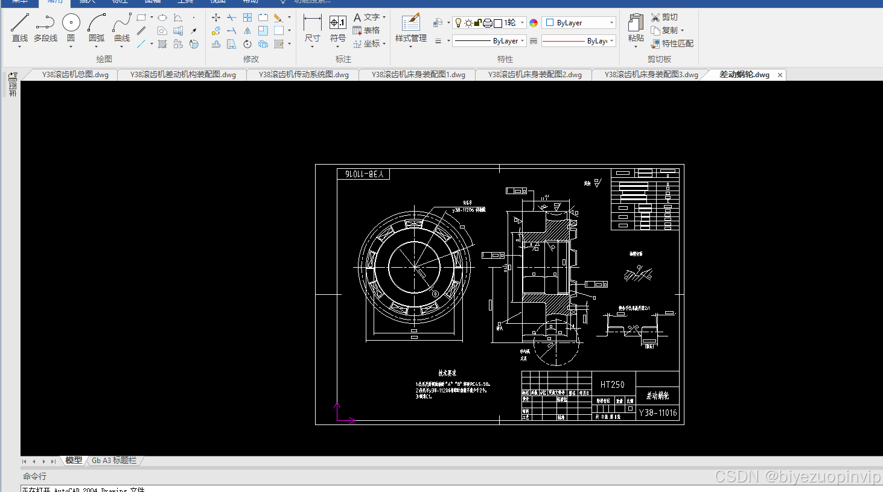Click the 命令行 command line input

[451, 489]
